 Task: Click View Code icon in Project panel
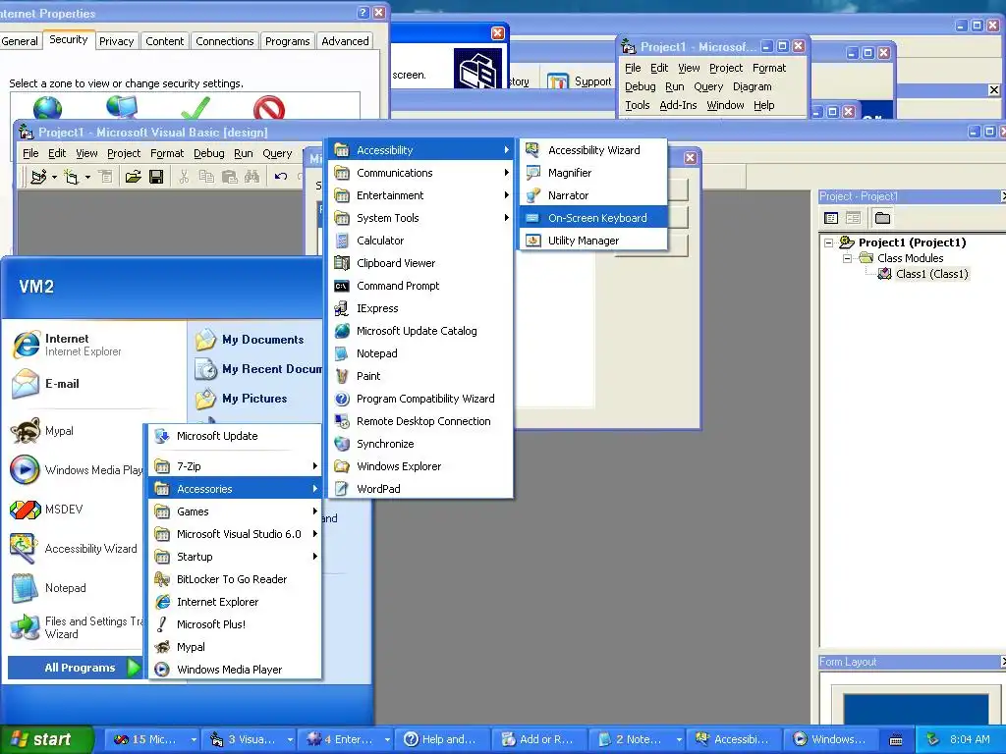[x=831, y=218]
